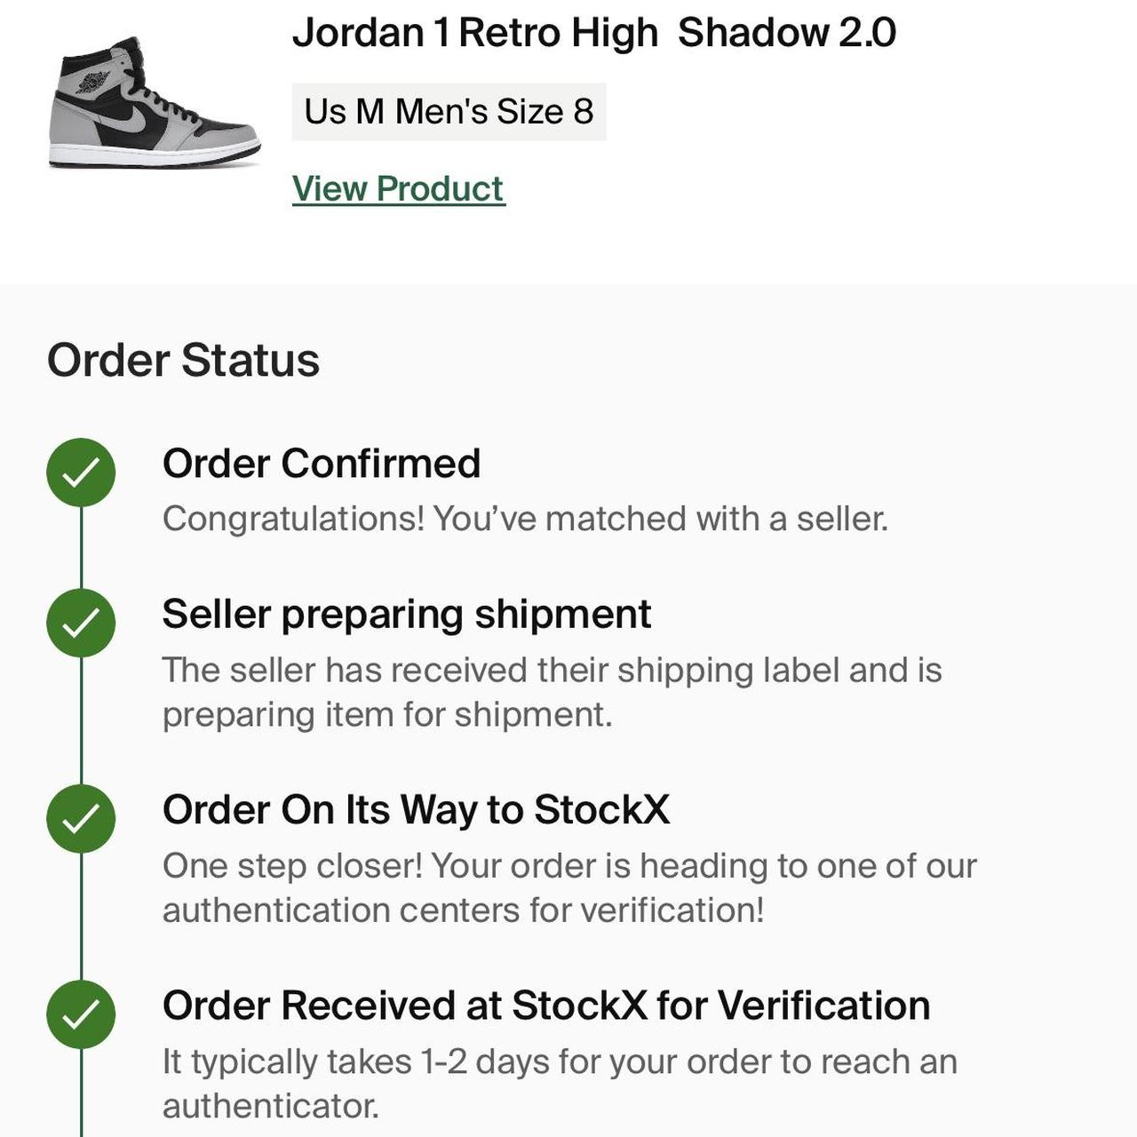The image size is (1137, 1137).
Task: Open the View Product link
Action: [398, 188]
